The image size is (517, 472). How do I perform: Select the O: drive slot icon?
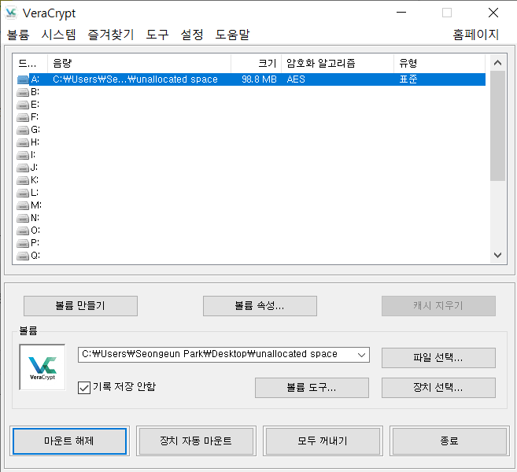tap(23, 230)
